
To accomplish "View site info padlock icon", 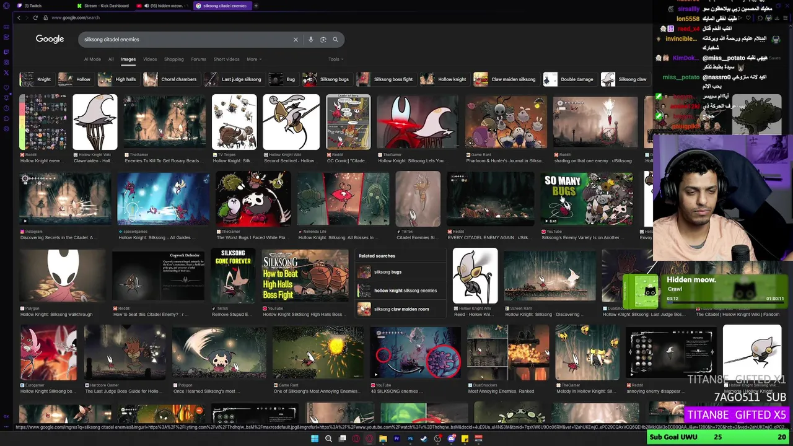I will (46, 17).
